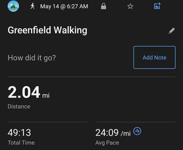This screenshot has width=183, height=150.
Task: Mark activity as favorite with star
Action: [x=130, y=6]
